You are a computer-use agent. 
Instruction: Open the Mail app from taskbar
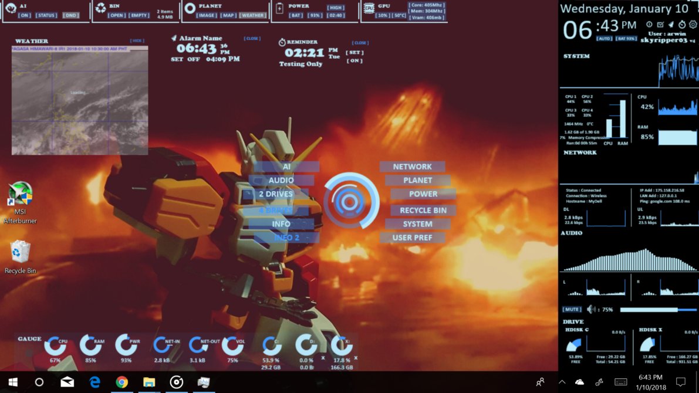coord(67,382)
